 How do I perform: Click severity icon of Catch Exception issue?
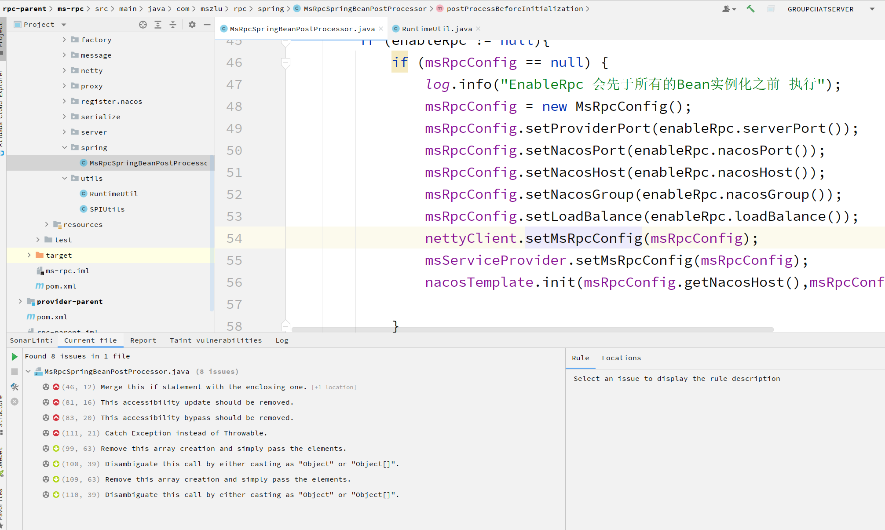pos(56,433)
